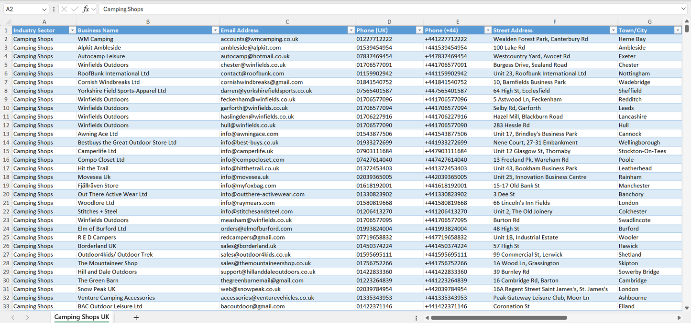691x323 pixels.
Task: Click the vertical scrollbar down arrow
Action: point(687,308)
